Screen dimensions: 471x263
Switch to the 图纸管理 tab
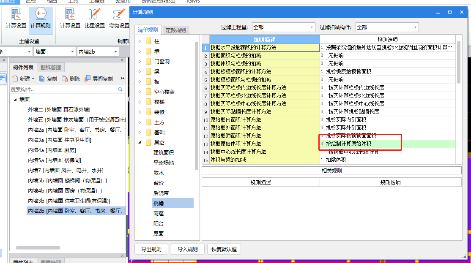(51, 68)
